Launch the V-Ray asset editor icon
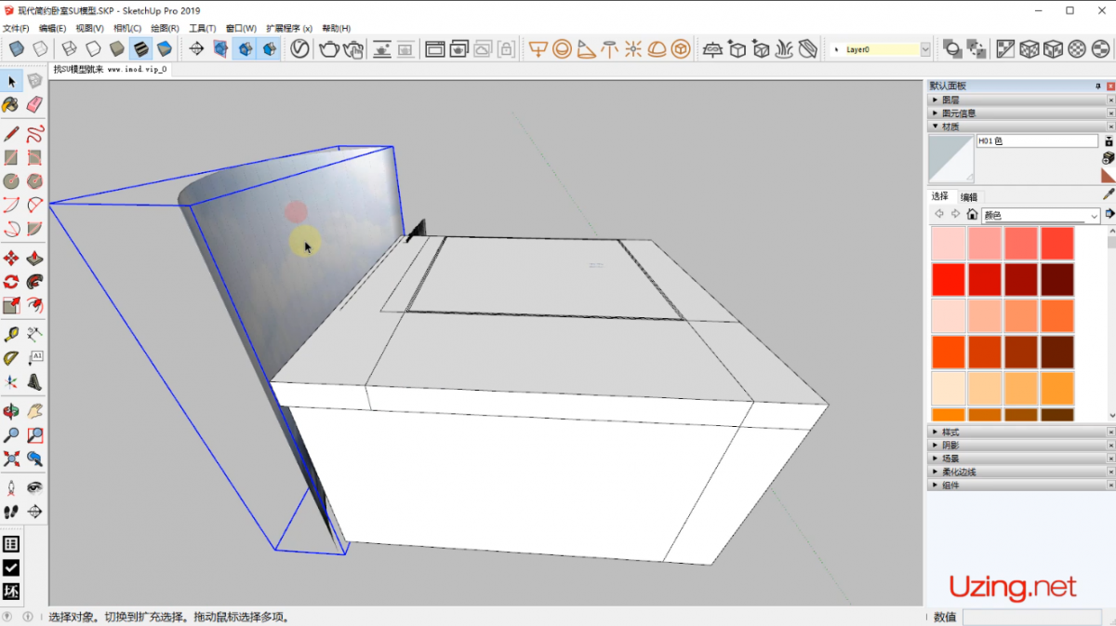This screenshot has width=1116, height=626. pyautogui.click(x=299, y=49)
